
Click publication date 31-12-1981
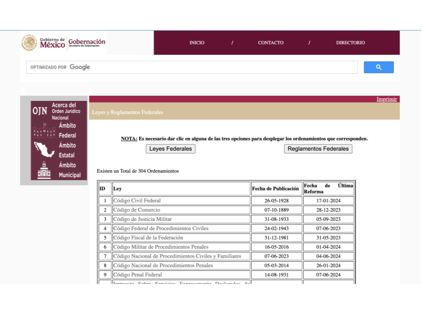pyautogui.click(x=276, y=238)
